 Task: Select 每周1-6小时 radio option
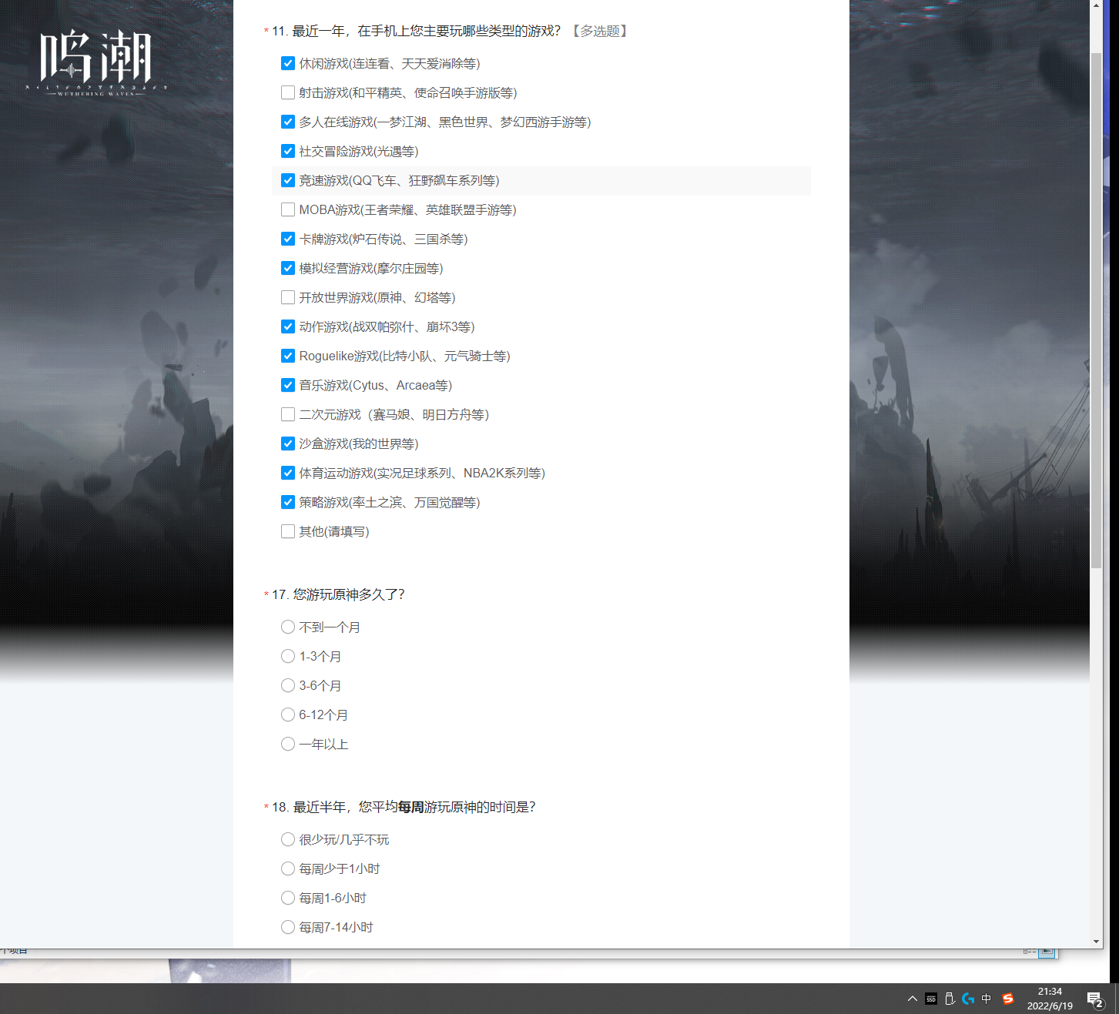click(x=288, y=898)
